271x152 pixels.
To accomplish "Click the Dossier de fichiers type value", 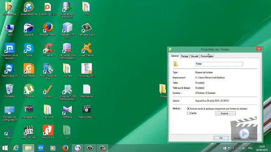I will click(x=204, y=73).
